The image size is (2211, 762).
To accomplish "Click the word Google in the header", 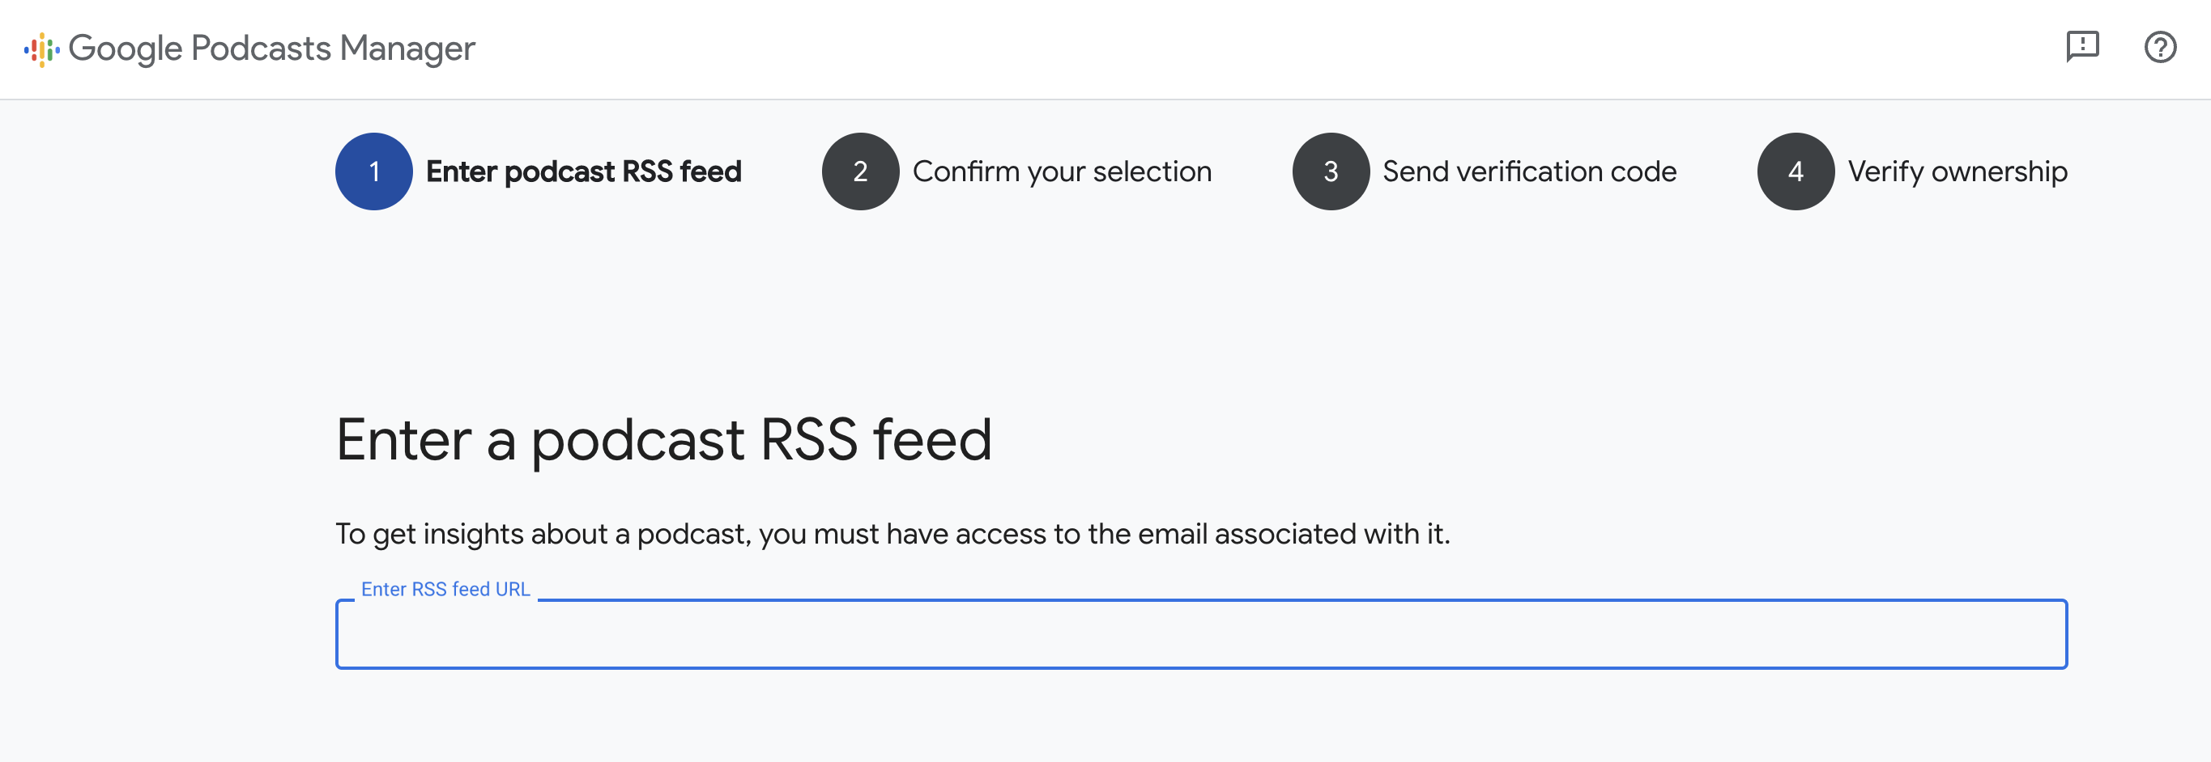I will (126, 49).
